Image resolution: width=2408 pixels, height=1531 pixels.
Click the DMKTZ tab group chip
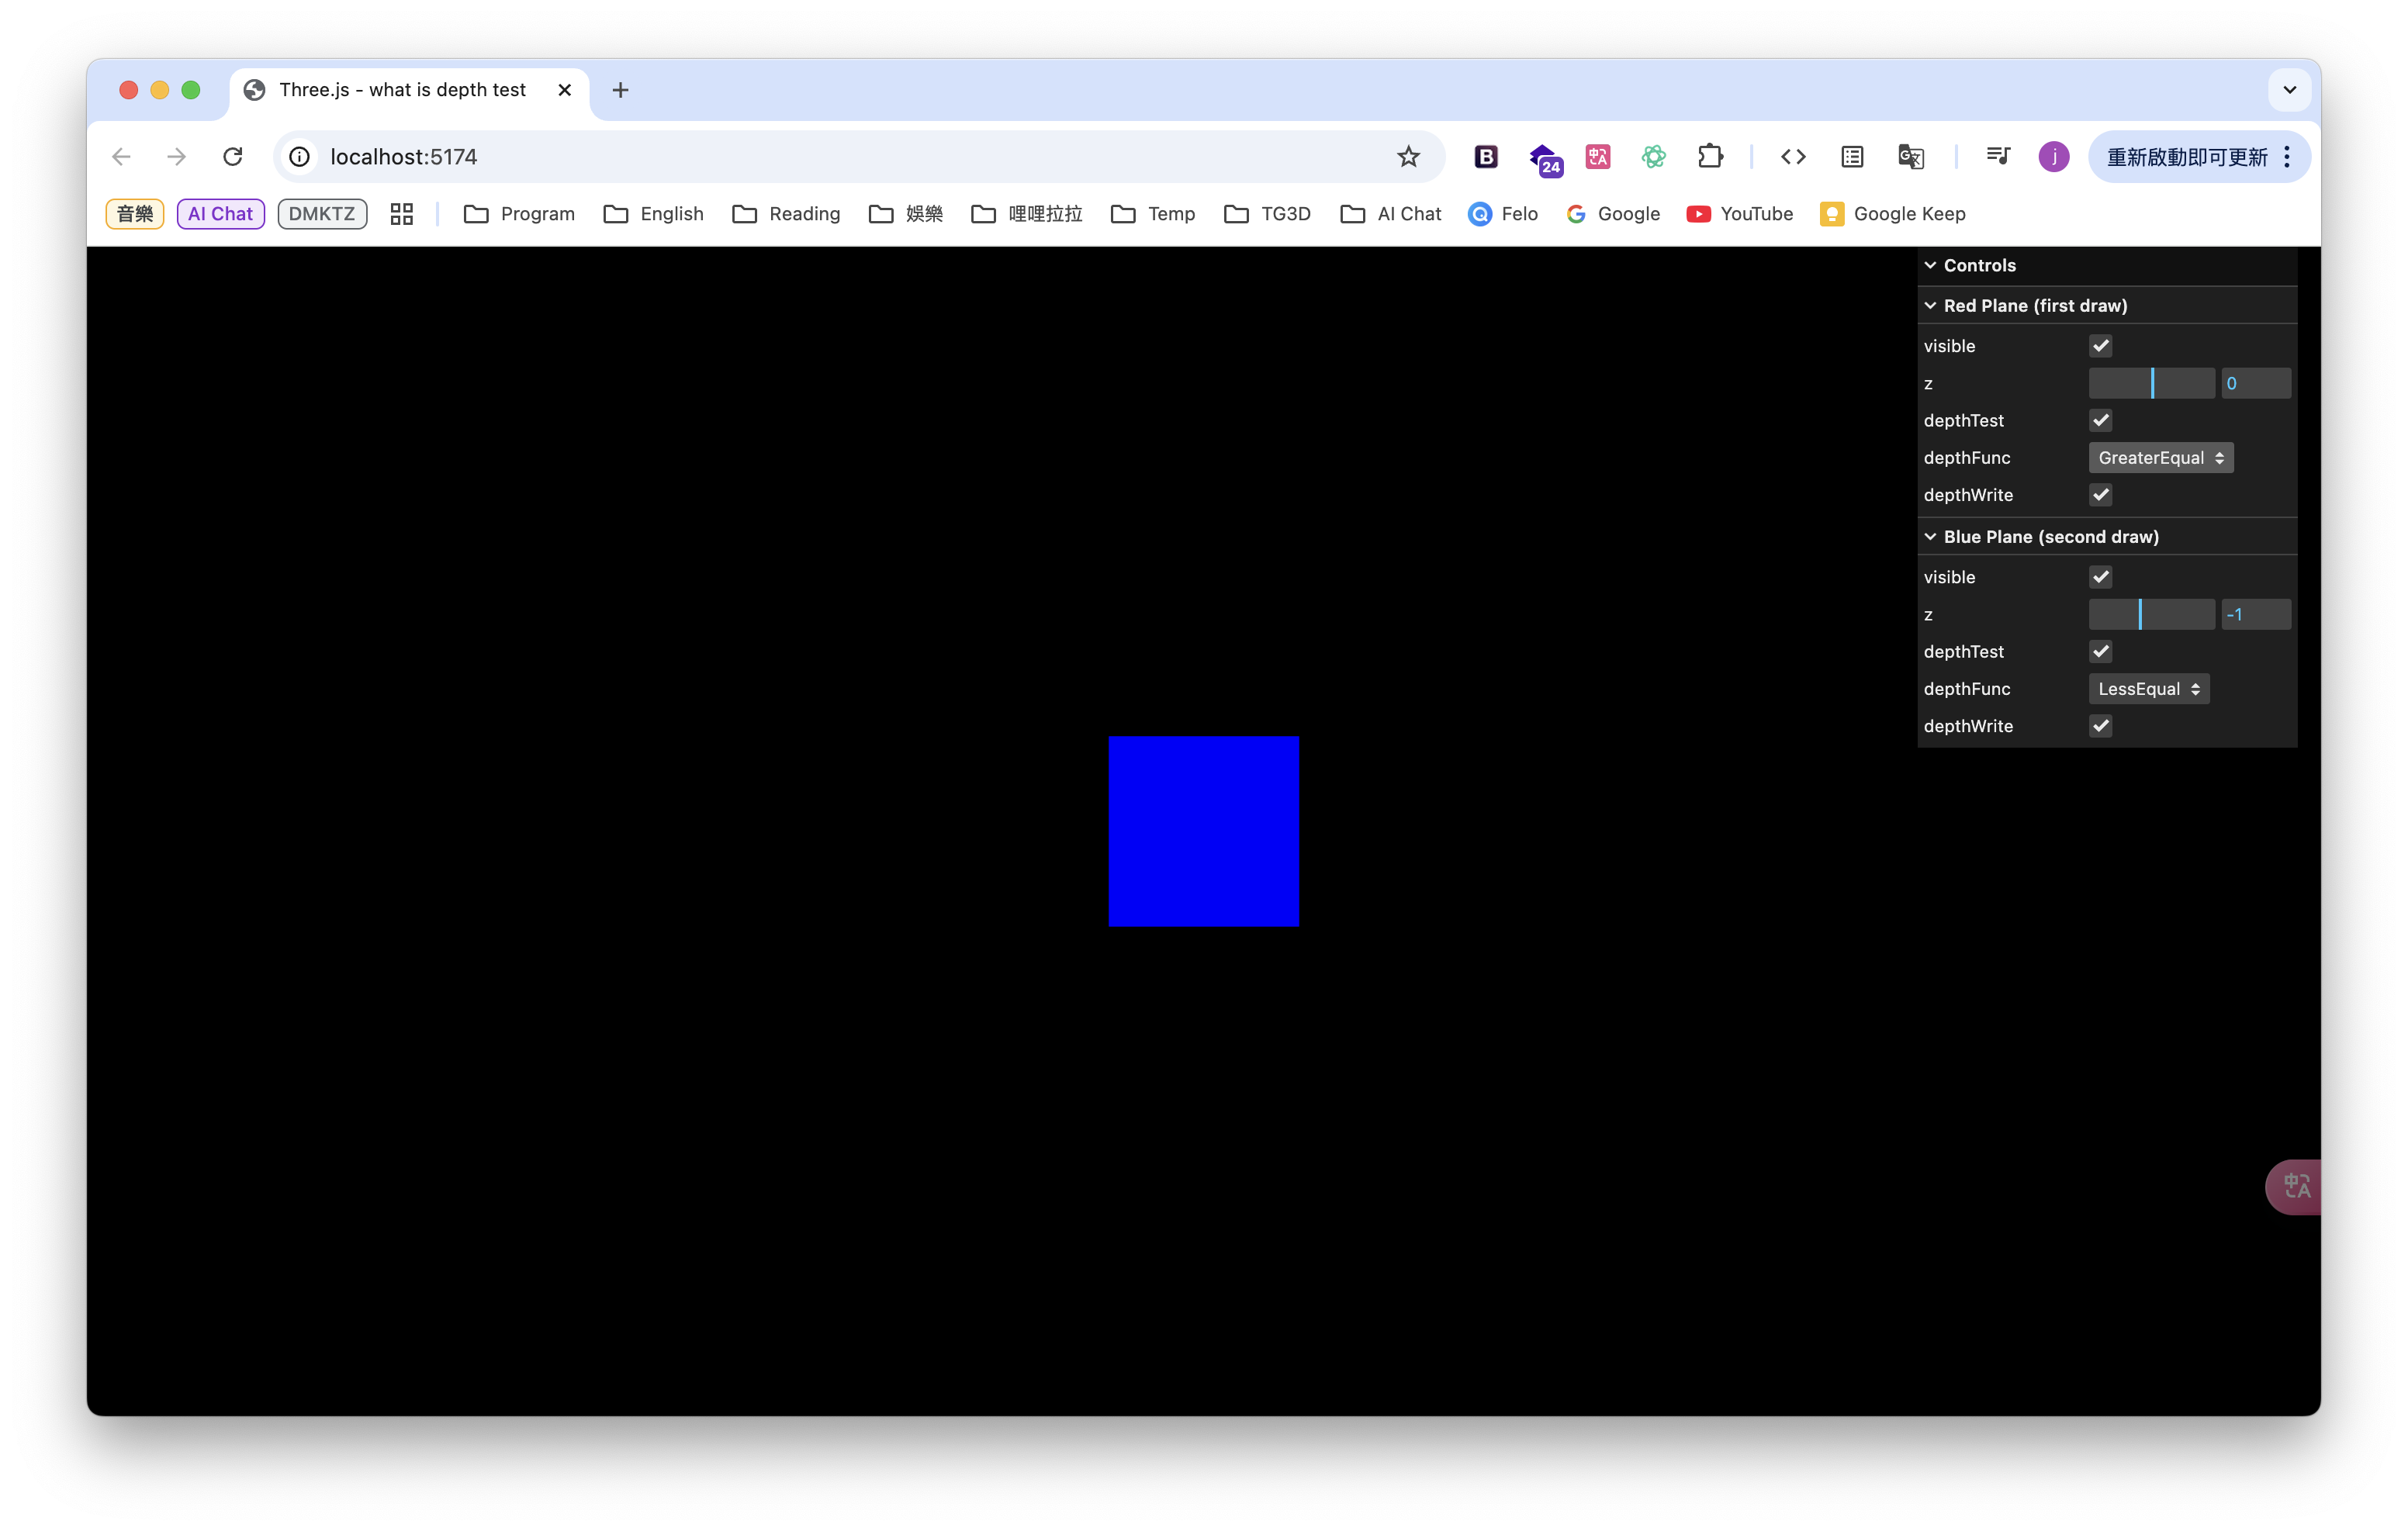click(x=322, y=214)
